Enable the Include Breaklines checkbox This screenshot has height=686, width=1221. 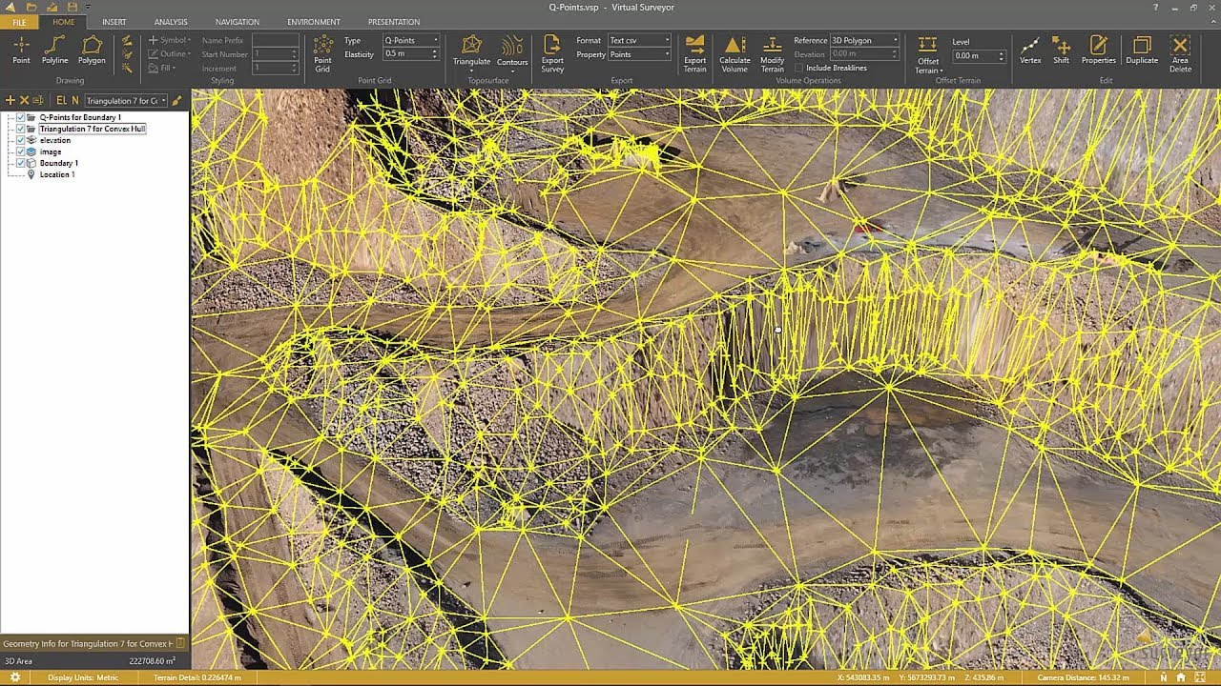click(798, 68)
